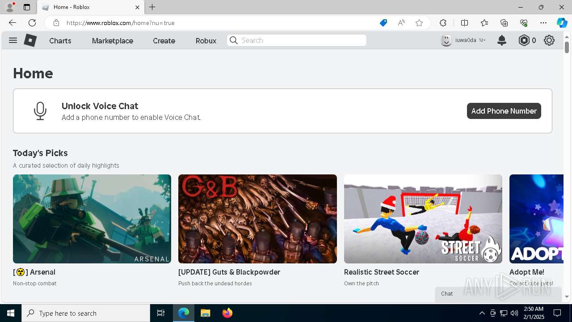
Task: Click the Today's Picks heading
Action: 40,153
